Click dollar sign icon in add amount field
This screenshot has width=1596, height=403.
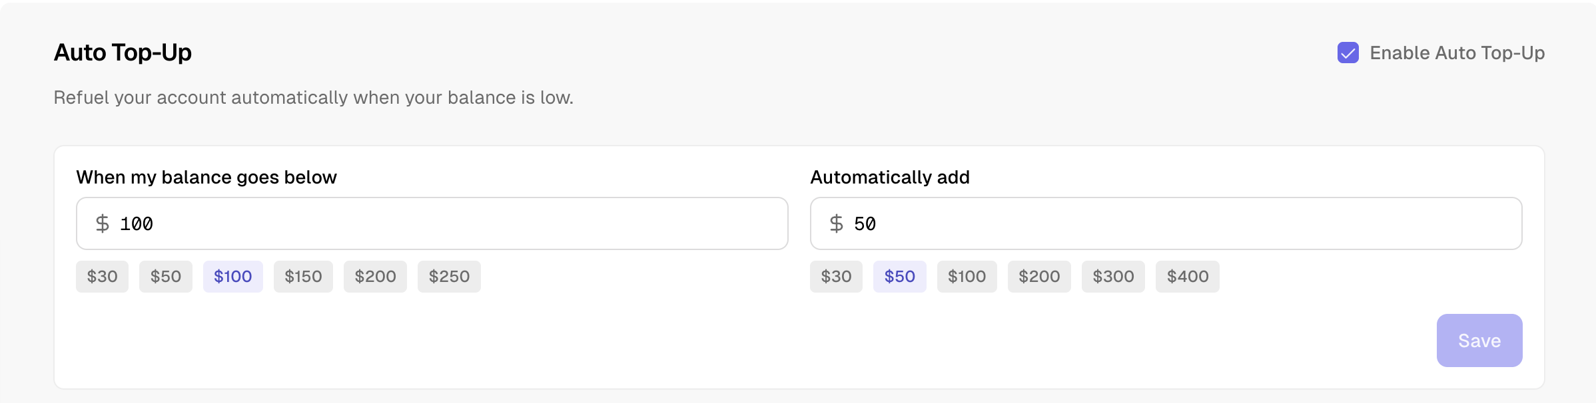[x=836, y=223]
